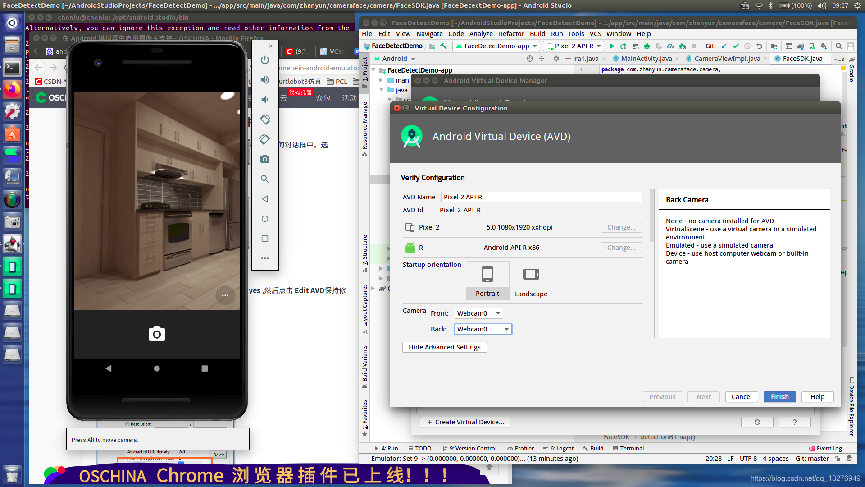Click the Debug app bug icon
Screen dimensions: 865x487
pyautogui.click(x=647, y=46)
